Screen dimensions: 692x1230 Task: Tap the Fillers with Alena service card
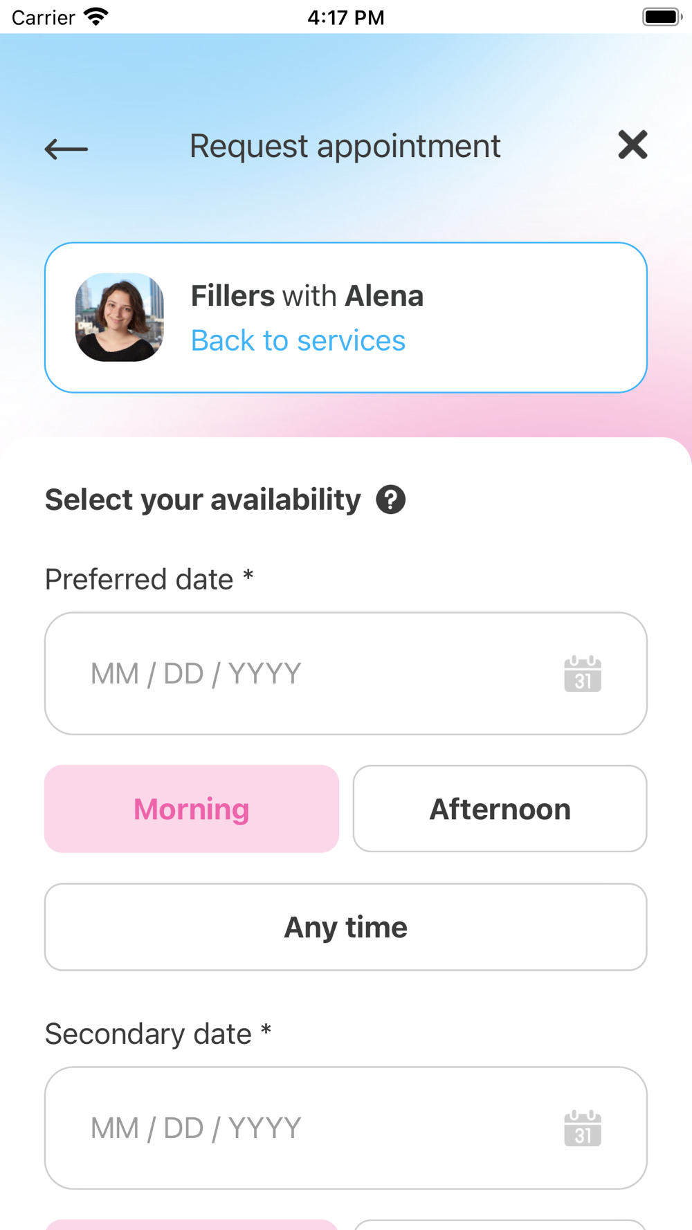tap(346, 318)
